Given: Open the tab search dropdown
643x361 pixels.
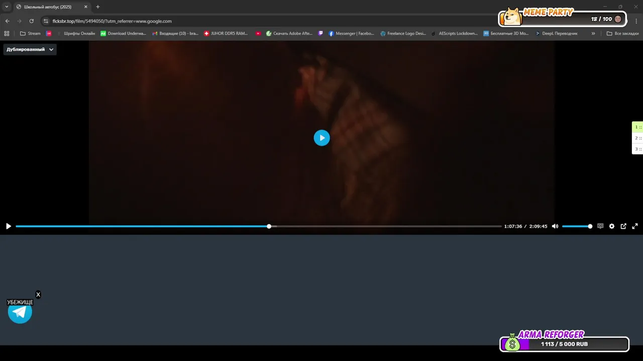Looking at the screenshot, I should [x=7, y=7].
